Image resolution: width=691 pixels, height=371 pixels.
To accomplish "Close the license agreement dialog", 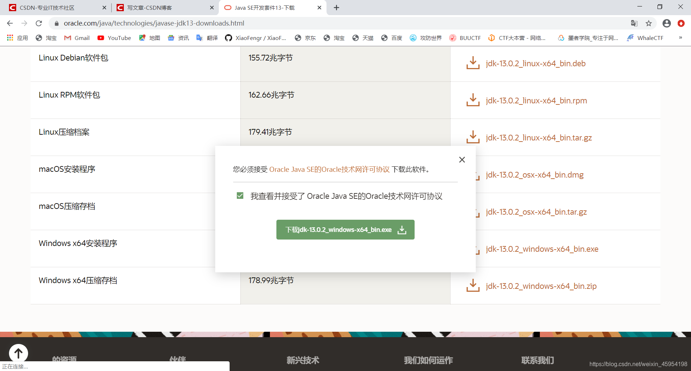I will pos(462,160).
